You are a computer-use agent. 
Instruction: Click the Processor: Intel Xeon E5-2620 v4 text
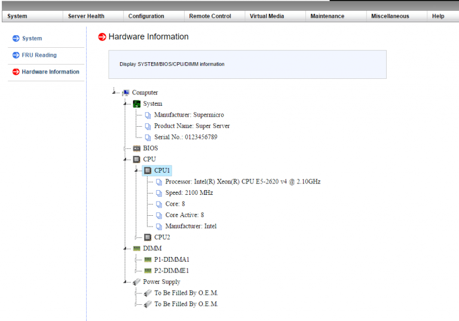click(x=243, y=182)
